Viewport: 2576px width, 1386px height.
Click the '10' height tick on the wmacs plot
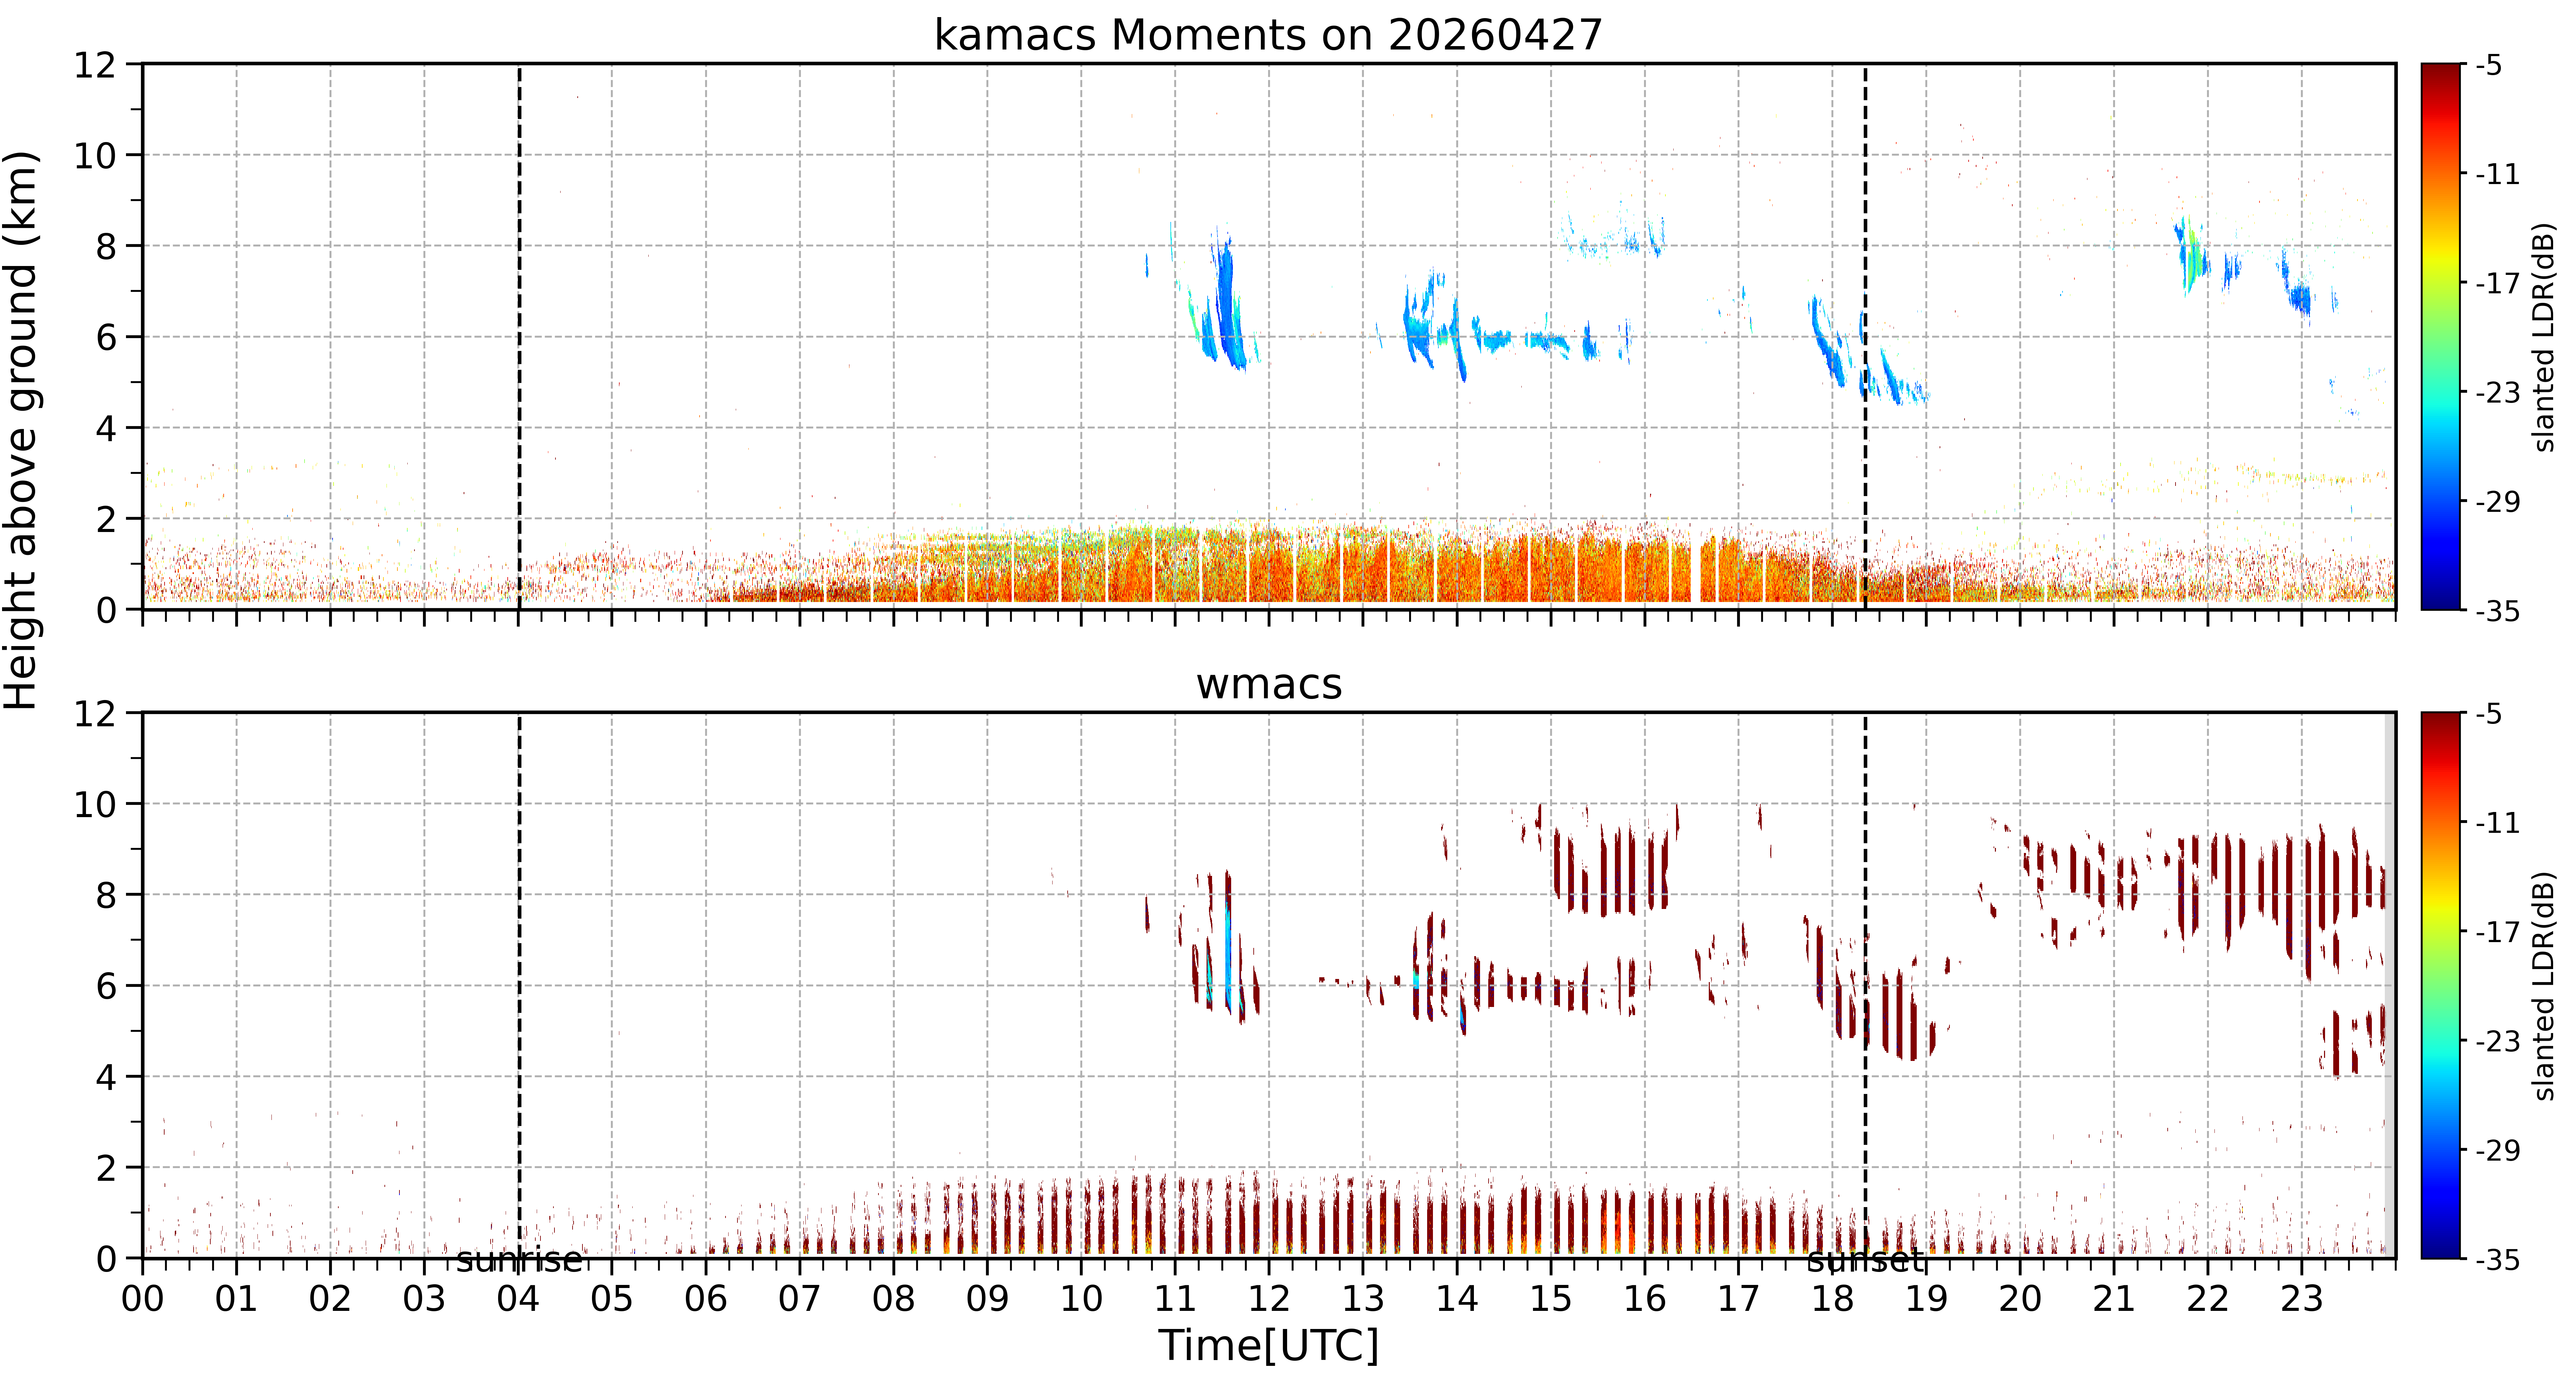pos(95,804)
